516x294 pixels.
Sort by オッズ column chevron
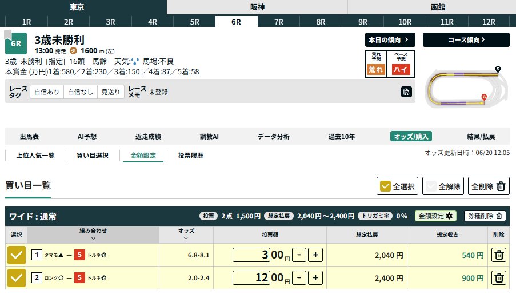(x=186, y=239)
